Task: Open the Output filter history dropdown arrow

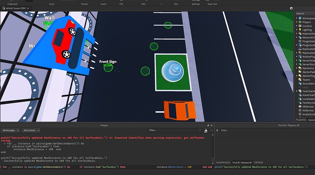Action: point(200,130)
